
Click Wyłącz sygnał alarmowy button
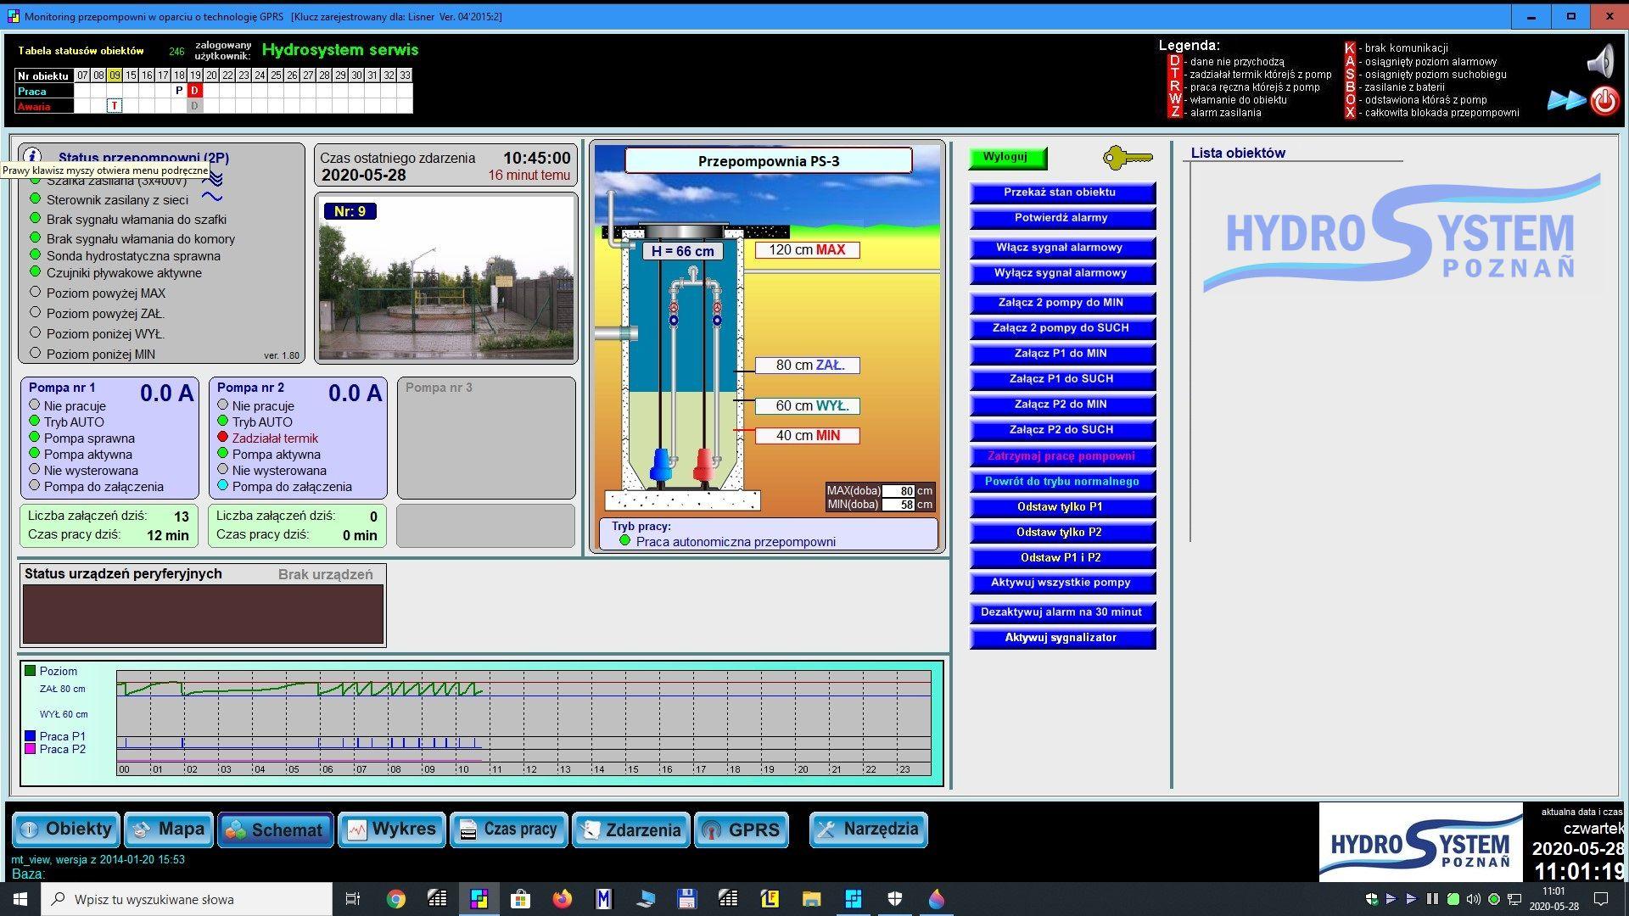point(1061,274)
